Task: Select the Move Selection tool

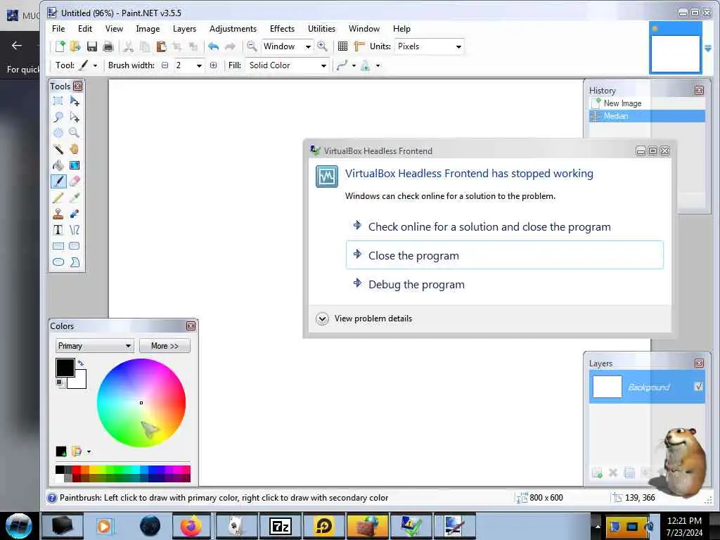Action: 75,117
